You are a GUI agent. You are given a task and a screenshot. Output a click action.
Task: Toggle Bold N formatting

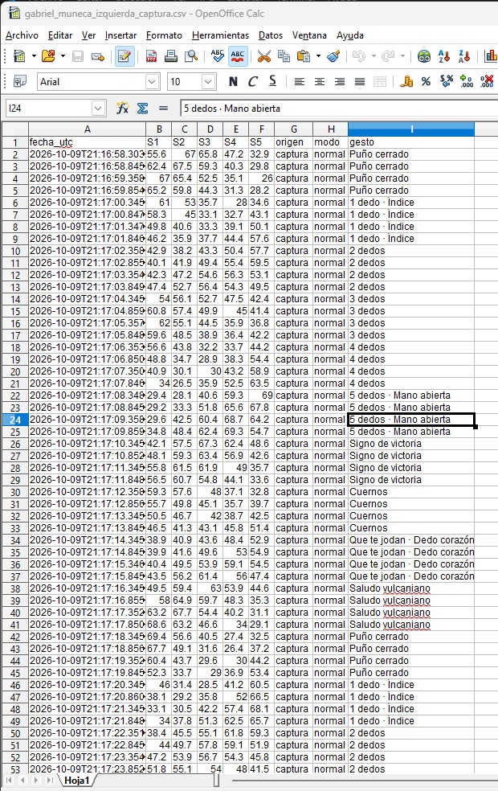(x=233, y=81)
